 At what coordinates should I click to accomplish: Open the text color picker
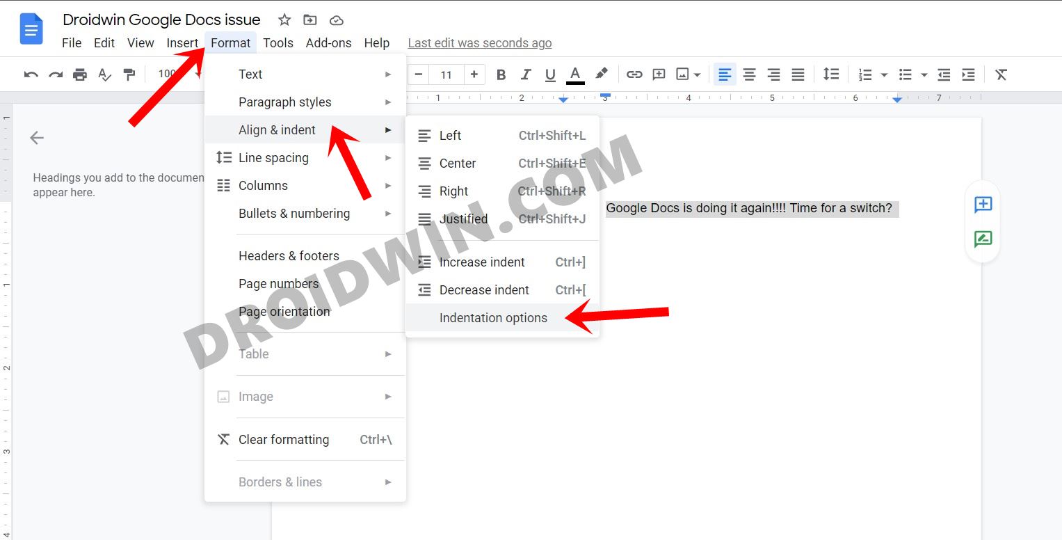575,74
